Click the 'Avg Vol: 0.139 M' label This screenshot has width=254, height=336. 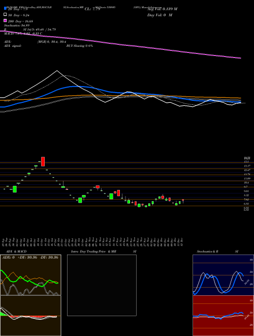(x=162, y=9)
